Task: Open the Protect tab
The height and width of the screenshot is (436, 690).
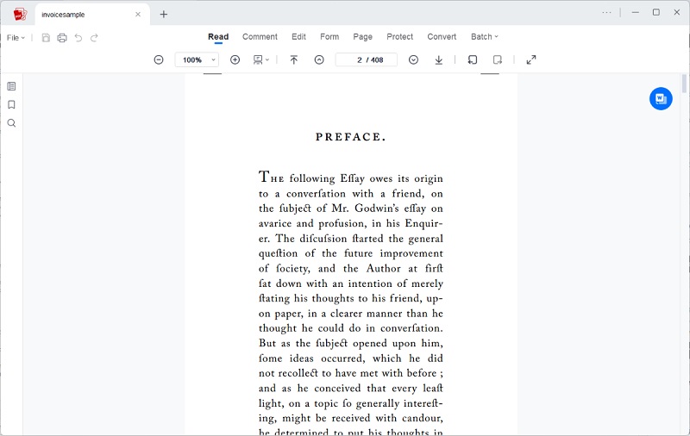Action: tap(399, 37)
